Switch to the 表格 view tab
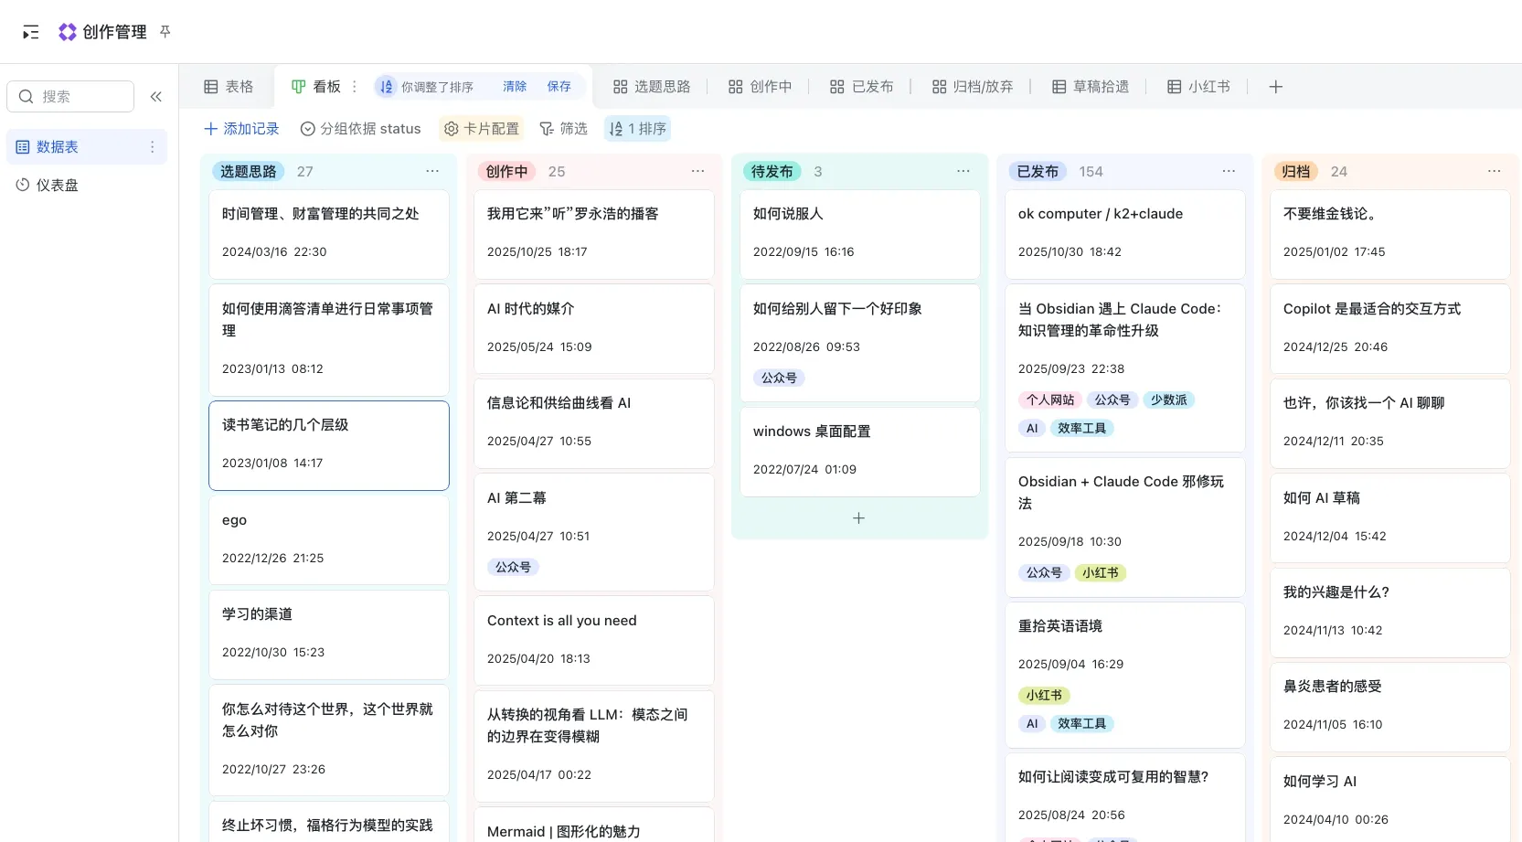Image resolution: width=1522 pixels, height=842 pixels. tap(229, 87)
